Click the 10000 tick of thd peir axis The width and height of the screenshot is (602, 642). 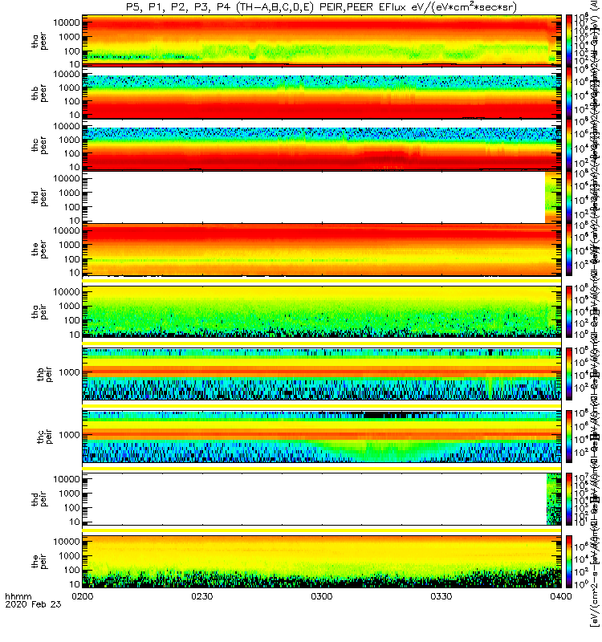67,479
